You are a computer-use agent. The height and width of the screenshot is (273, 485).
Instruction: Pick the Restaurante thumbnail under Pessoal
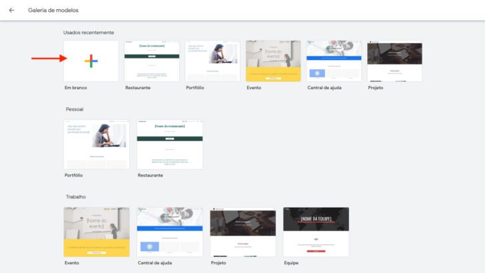[170, 144]
